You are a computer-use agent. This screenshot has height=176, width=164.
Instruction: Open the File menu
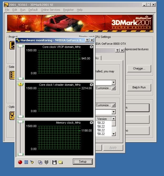pyautogui.click(x=7, y=10)
